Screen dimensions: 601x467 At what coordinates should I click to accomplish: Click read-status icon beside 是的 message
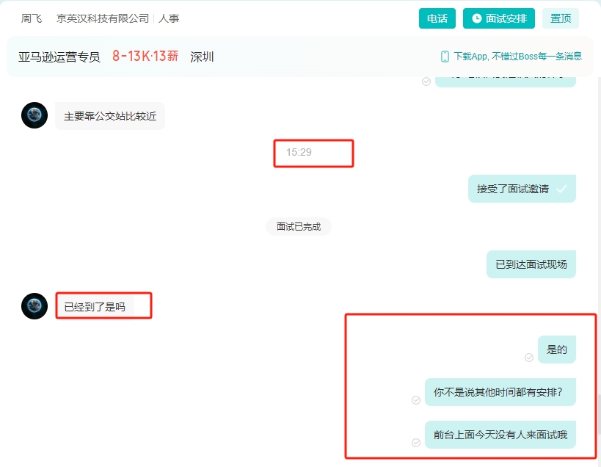(529, 358)
